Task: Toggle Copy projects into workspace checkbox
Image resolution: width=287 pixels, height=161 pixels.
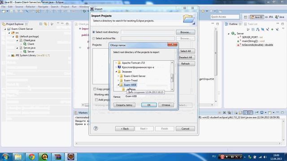Action: 95,89
